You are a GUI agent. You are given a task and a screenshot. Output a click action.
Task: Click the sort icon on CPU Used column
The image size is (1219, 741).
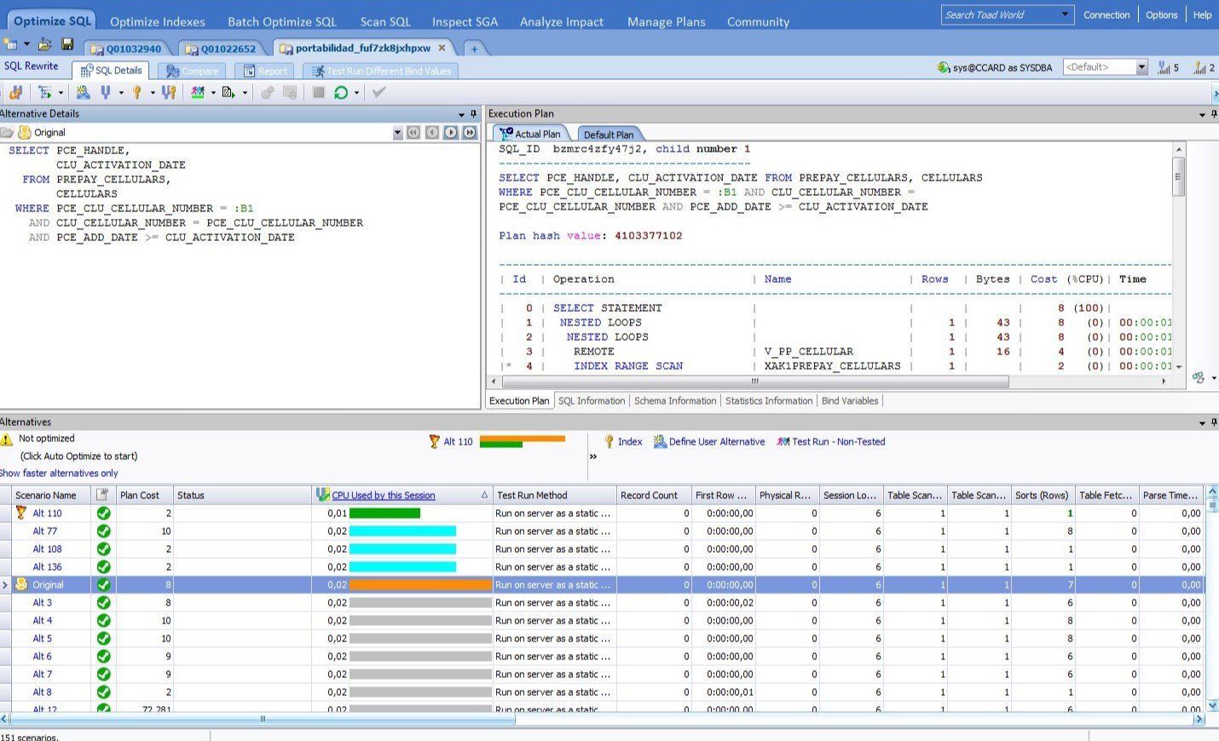click(484, 495)
